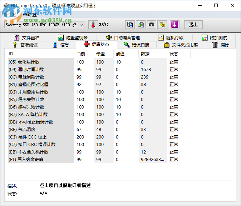Switch to the 附加测试 tab
241x206 pixels.
coord(214,37)
